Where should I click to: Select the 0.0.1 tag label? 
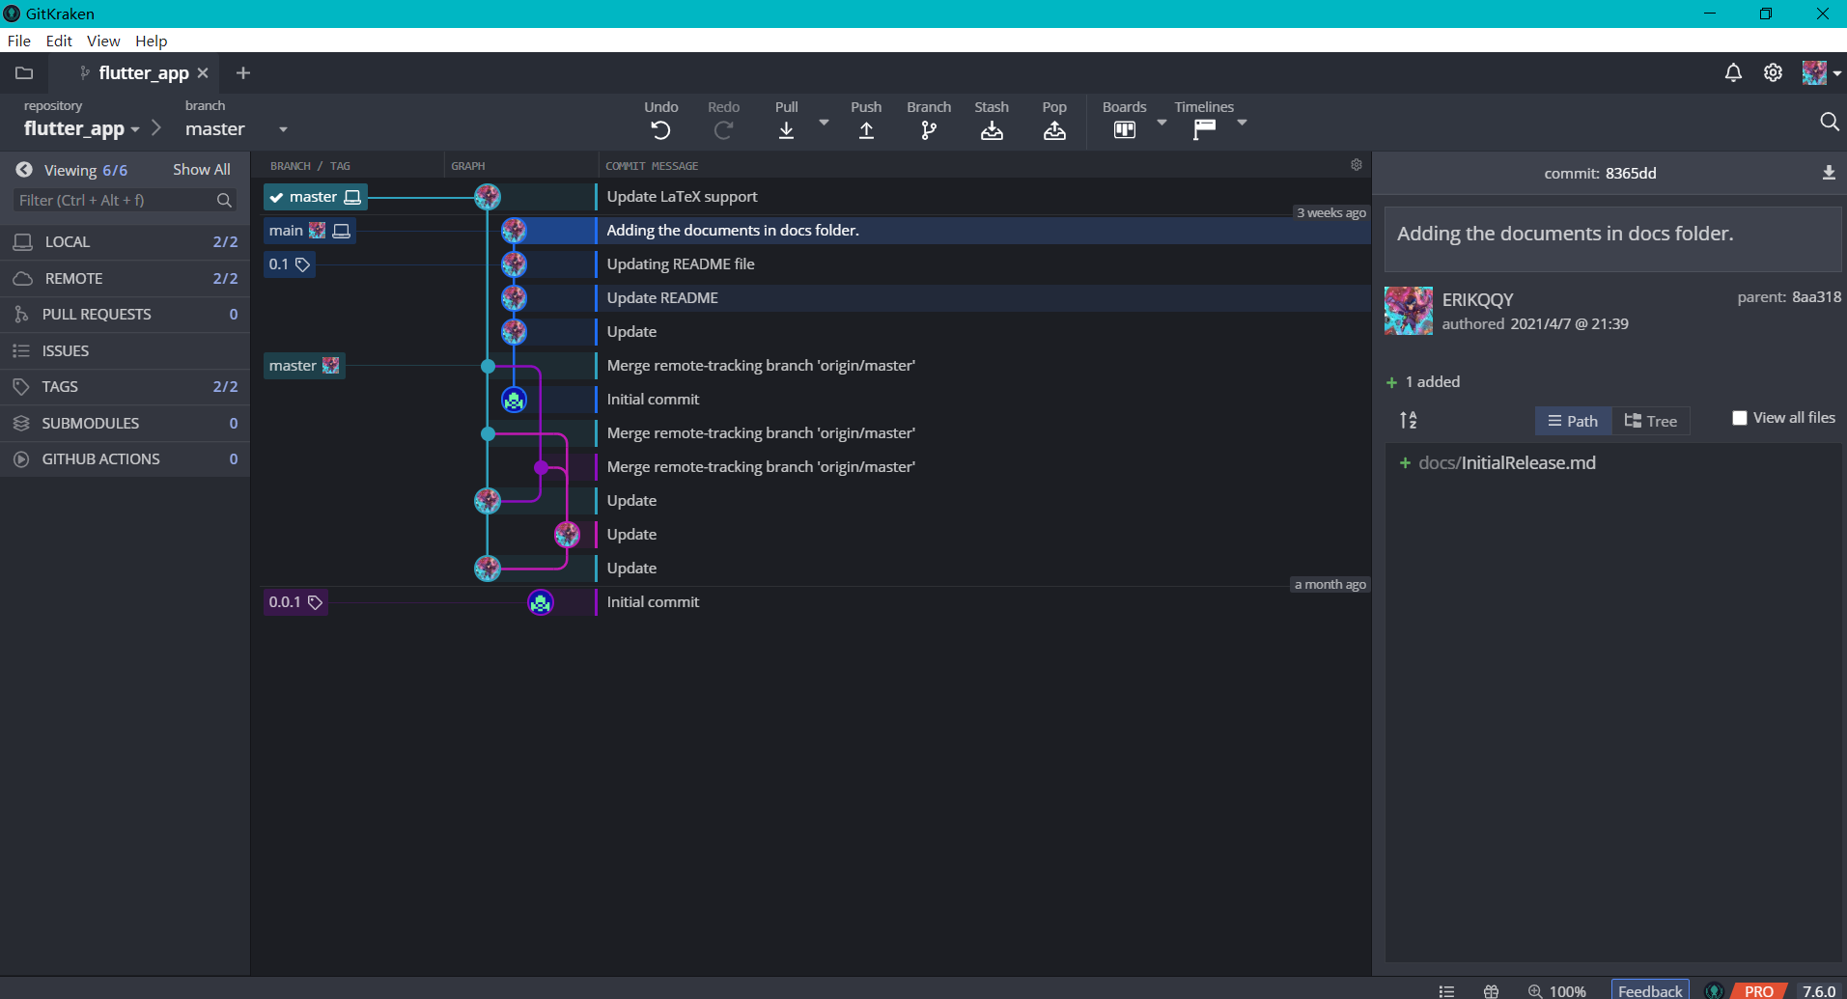point(295,602)
